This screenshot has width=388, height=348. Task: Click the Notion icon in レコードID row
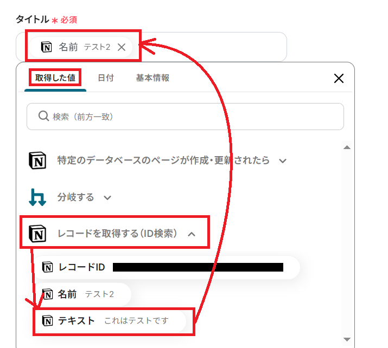point(48,267)
